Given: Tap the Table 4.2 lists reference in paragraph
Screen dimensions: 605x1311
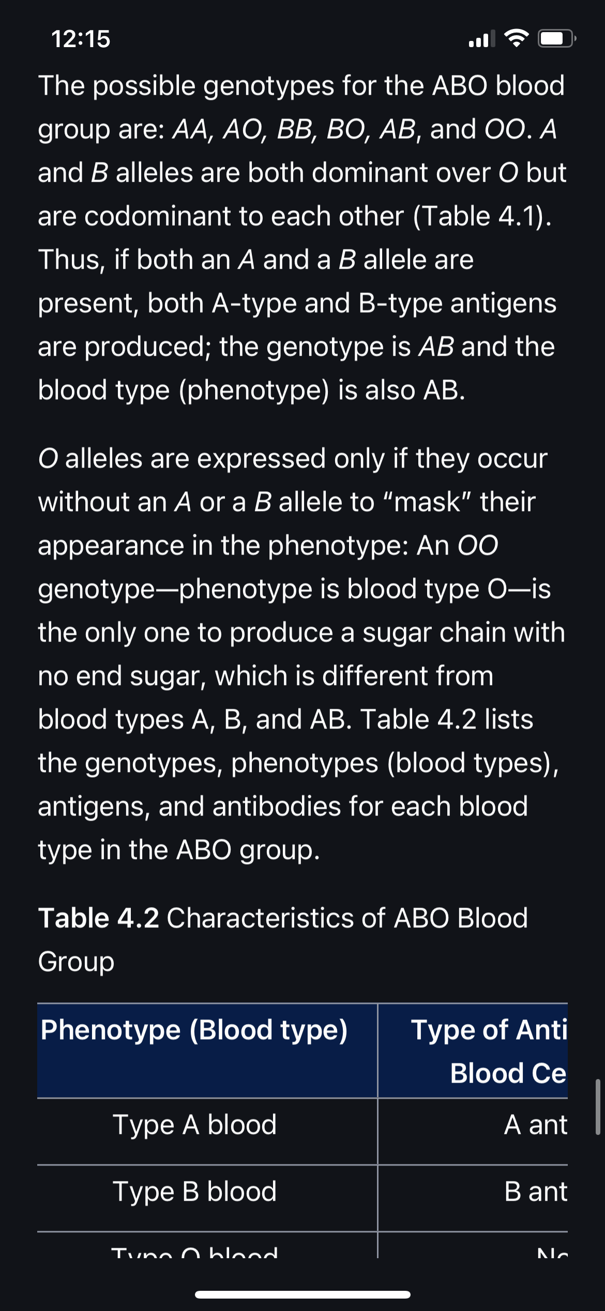Looking at the screenshot, I should [447, 719].
